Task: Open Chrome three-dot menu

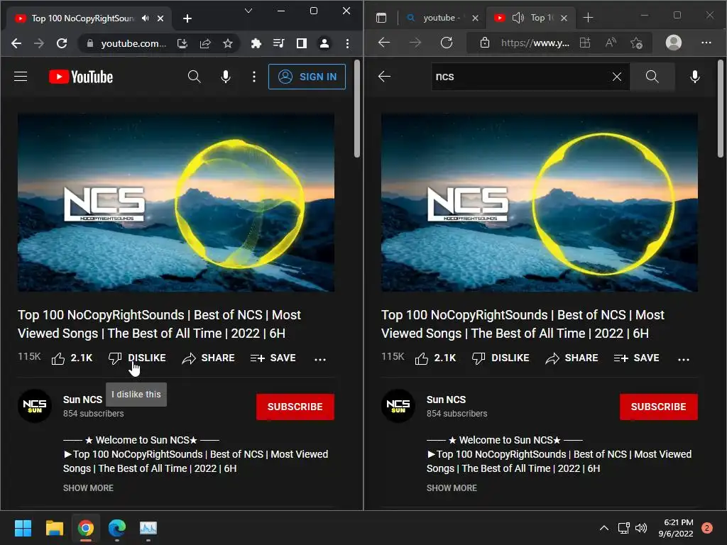Action: click(x=347, y=43)
